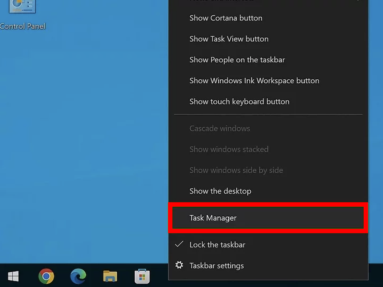Click the Show windows stacked entry

point(229,149)
